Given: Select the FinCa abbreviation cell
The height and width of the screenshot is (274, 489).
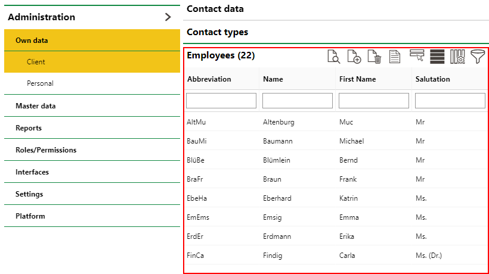Looking at the screenshot, I should [195, 256].
